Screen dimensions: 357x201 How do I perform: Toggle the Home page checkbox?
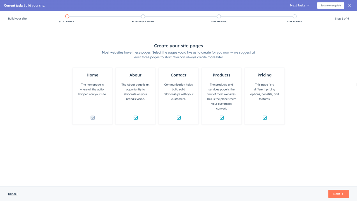(x=93, y=118)
